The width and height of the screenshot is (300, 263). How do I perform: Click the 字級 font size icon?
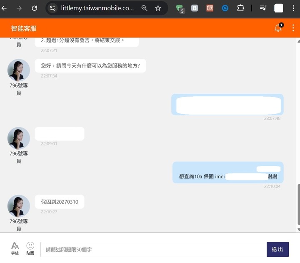pos(15,248)
